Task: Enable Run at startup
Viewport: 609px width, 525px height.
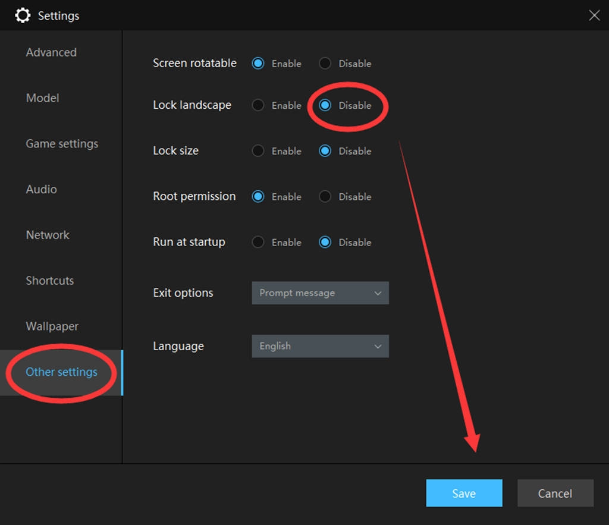Action: (x=258, y=243)
